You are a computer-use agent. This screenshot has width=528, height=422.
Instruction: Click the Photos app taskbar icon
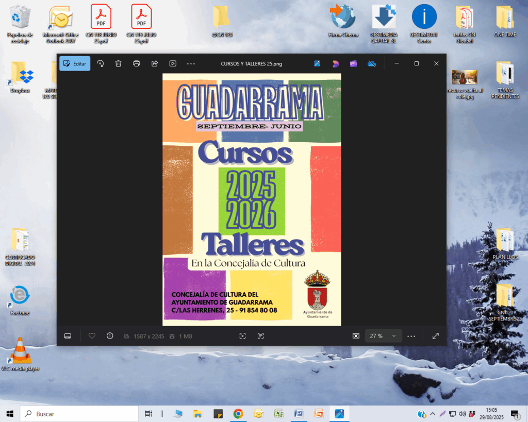click(x=339, y=414)
